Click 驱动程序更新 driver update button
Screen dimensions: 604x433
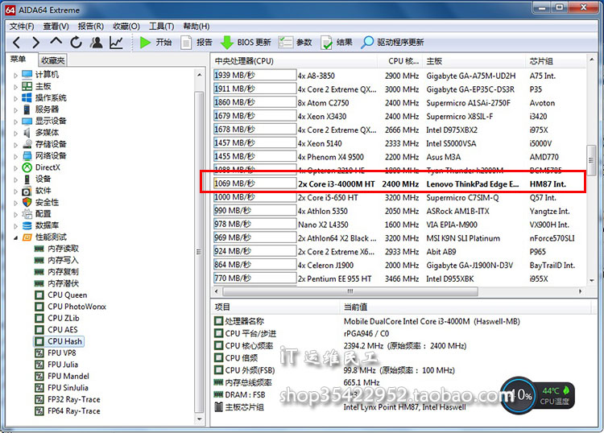pos(392,43)
